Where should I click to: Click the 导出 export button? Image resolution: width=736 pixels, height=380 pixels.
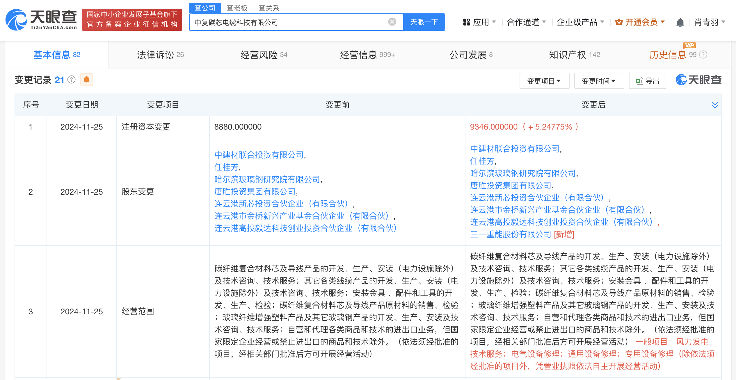click(647, 81)
